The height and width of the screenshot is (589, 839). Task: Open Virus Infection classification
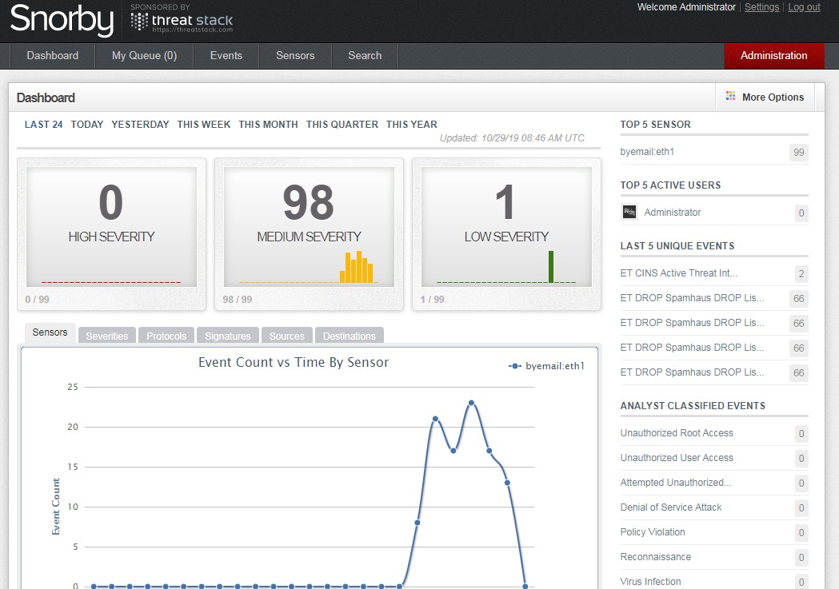650,582
